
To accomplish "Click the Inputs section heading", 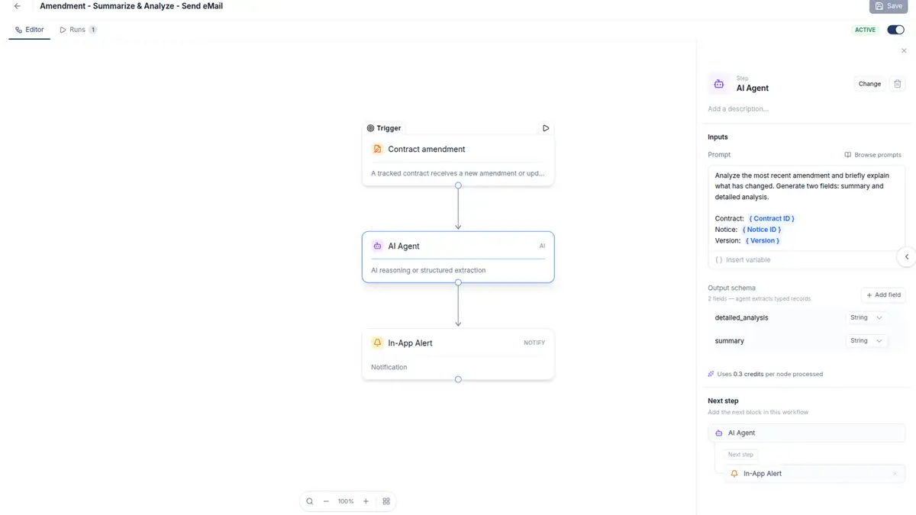I will [718, 137].
